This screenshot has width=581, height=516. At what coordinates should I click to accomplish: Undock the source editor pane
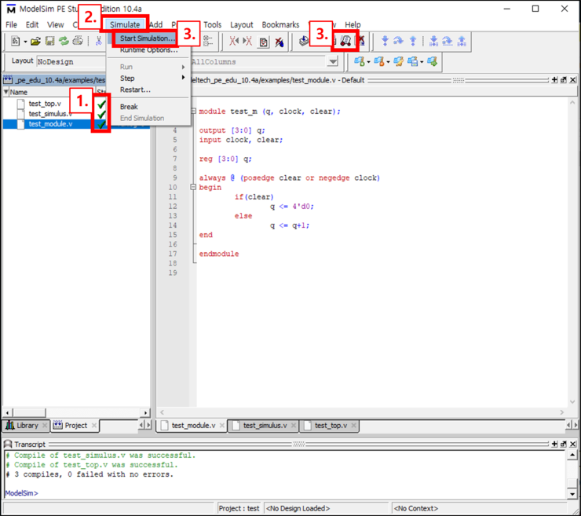[563, 79]
